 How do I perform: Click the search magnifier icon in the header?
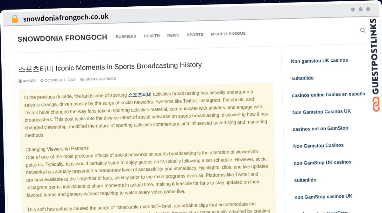[363, 30]
